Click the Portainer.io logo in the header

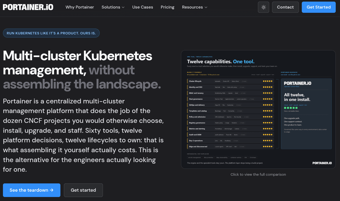coord(28,7)
